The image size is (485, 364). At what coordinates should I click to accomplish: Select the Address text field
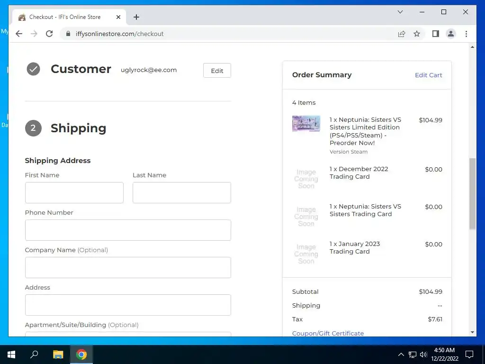click(x=128, y=305)
